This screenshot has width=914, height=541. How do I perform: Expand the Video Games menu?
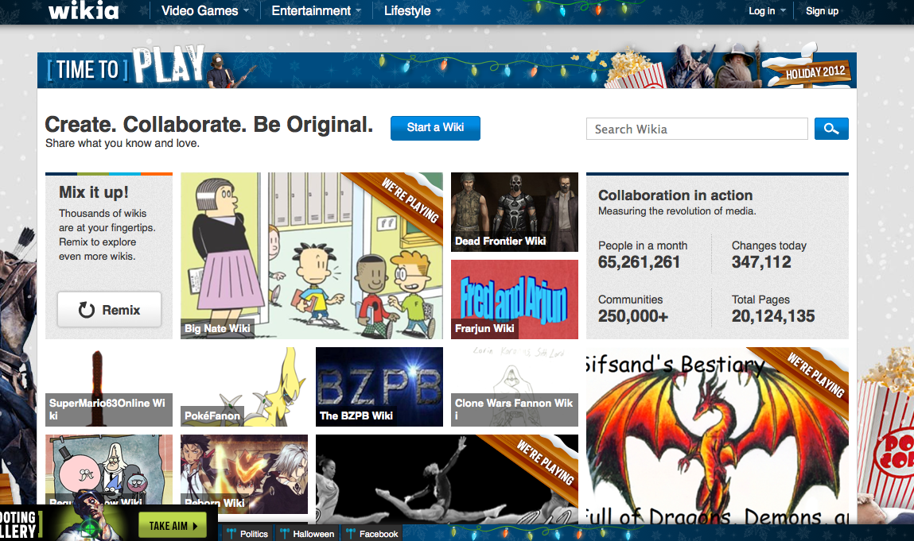click(204, 11)
